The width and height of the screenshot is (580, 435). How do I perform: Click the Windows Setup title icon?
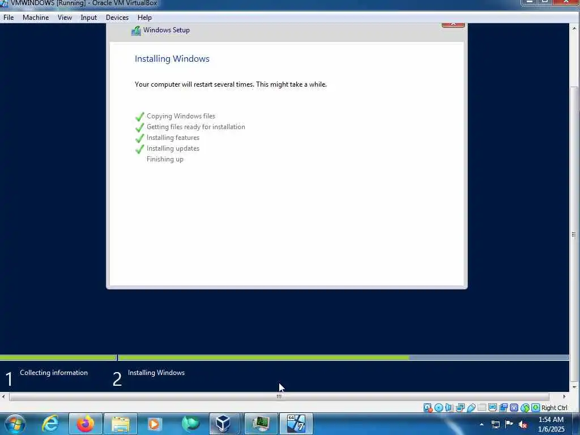(136, 31)
